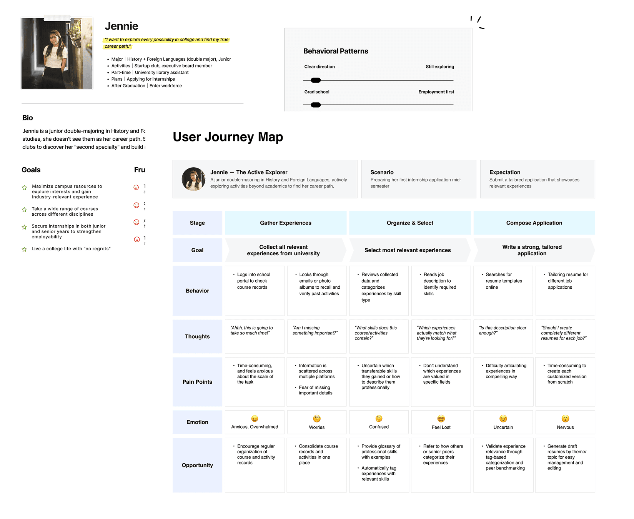The height and width of the screenshot is (519, 634).
Task: Select the Thoughts row label
Action: (197, 336)
